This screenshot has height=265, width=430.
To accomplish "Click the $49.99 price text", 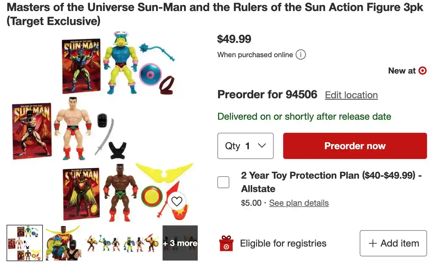I will coord(234,39).
